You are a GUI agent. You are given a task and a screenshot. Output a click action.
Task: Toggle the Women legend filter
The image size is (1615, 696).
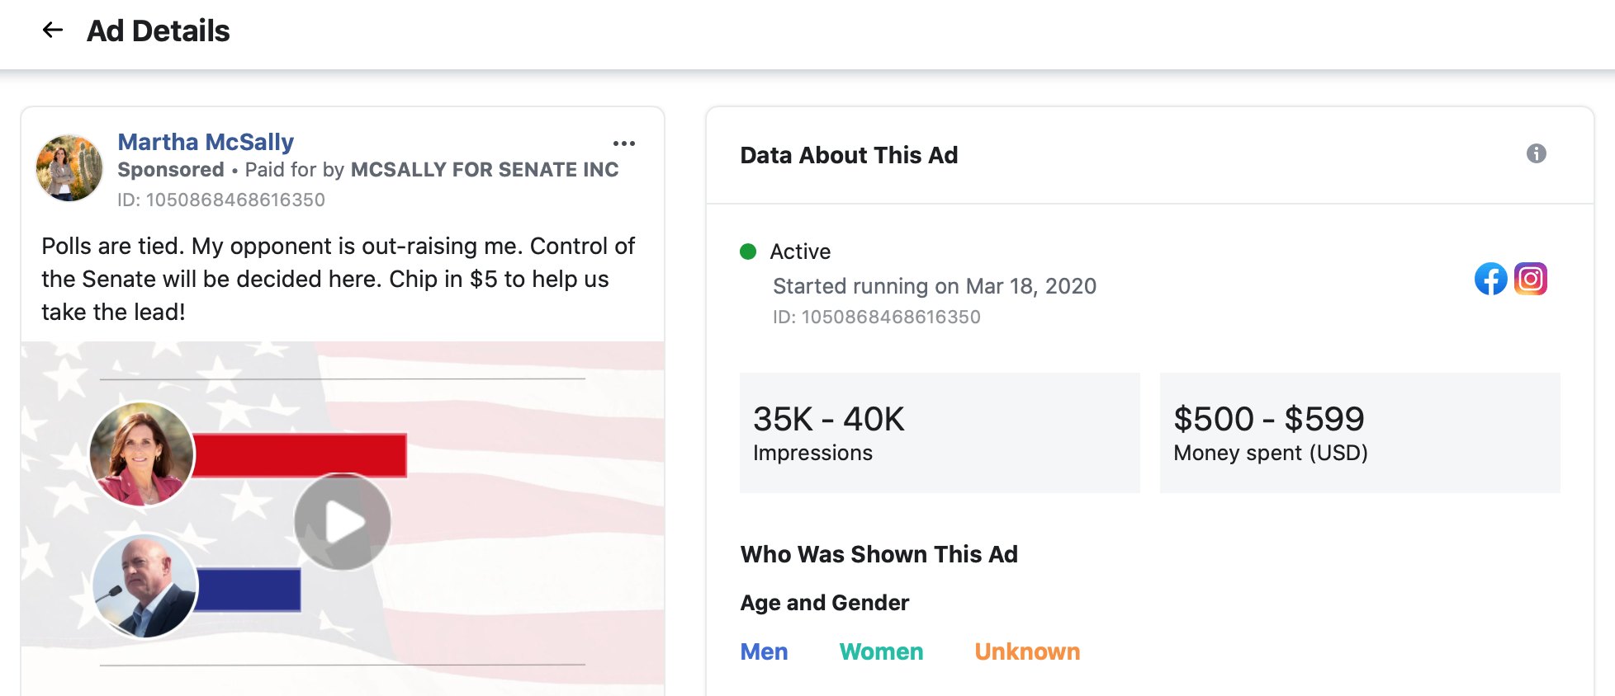[881, 651]
